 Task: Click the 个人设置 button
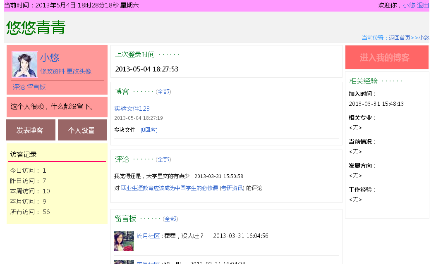pyautogui.click(x=83, y=130)
